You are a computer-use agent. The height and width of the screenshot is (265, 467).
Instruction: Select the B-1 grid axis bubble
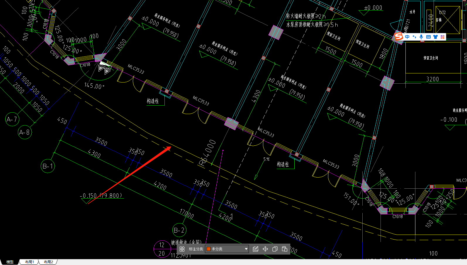coord(48,166)
